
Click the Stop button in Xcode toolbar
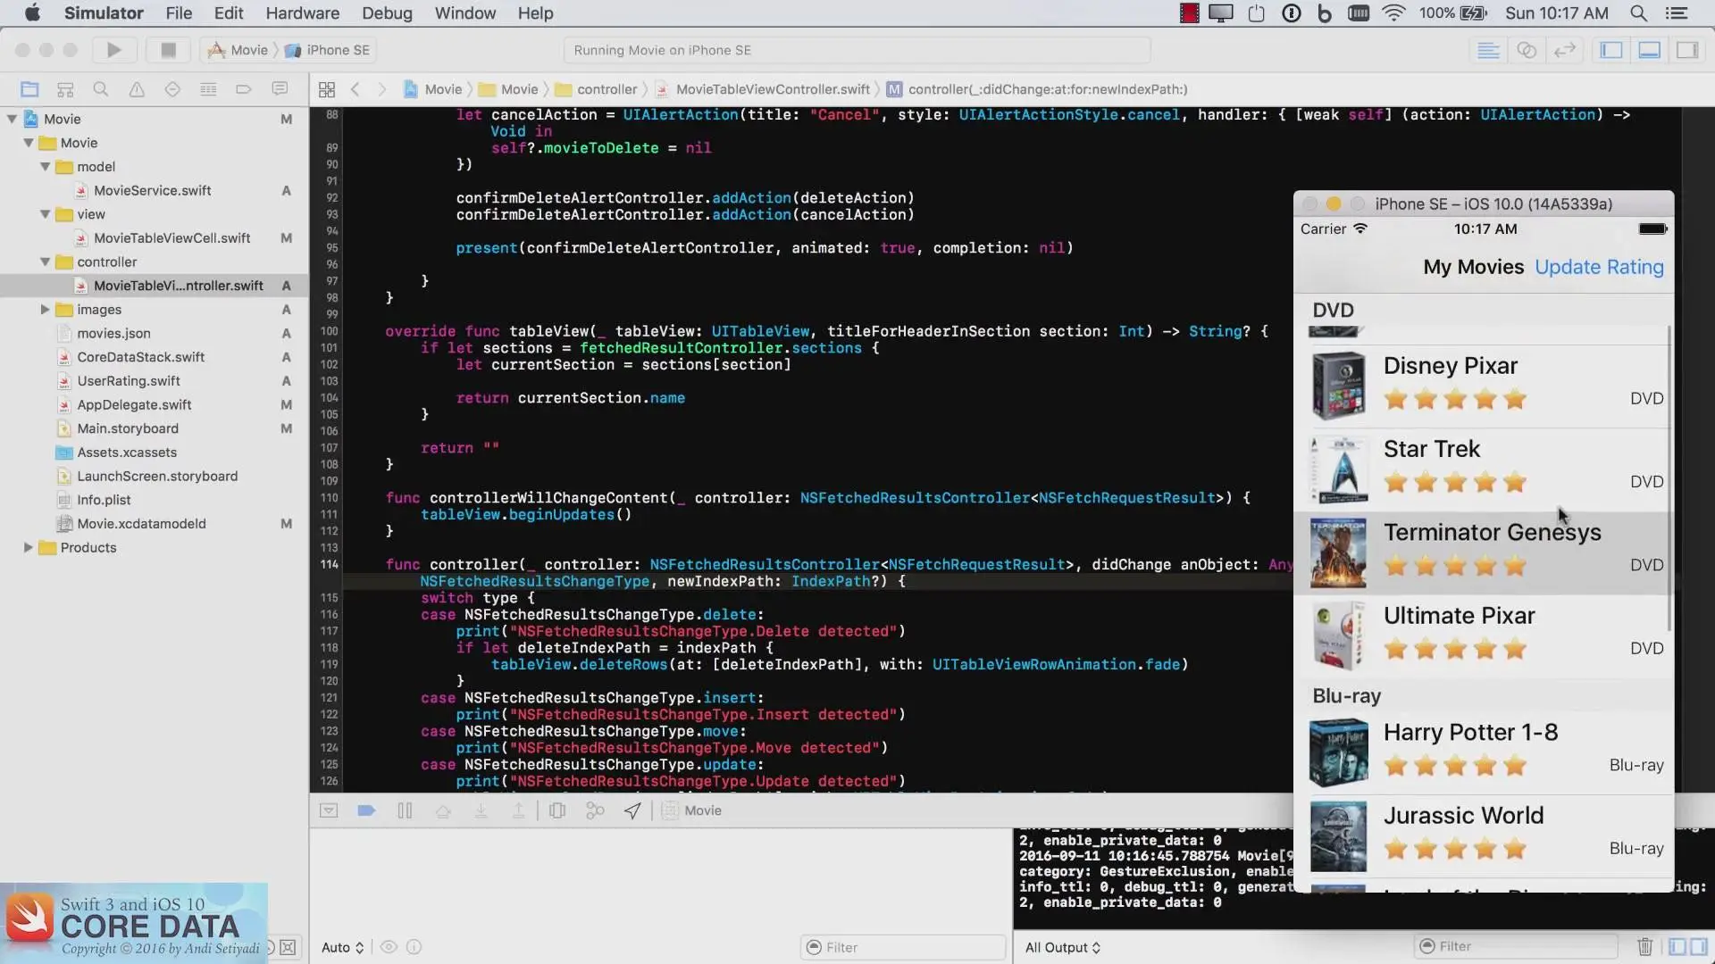[x=168, y=50]
